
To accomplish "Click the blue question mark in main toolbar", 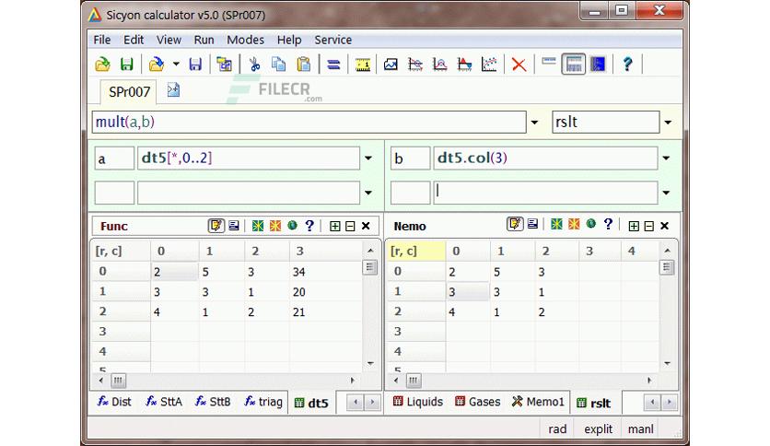I will (627, 65).
